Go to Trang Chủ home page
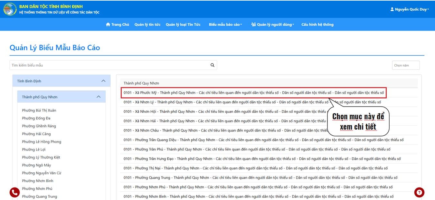This screenshot has height=200, width=435. (118, 24)
